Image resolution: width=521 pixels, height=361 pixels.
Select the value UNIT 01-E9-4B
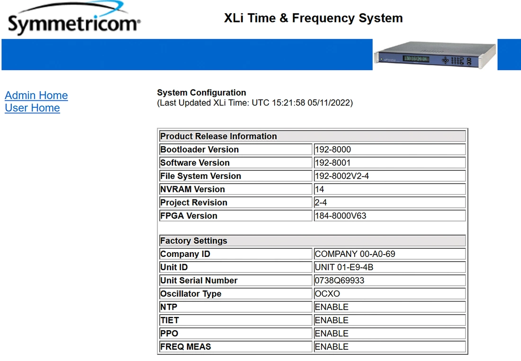point(344,267)
